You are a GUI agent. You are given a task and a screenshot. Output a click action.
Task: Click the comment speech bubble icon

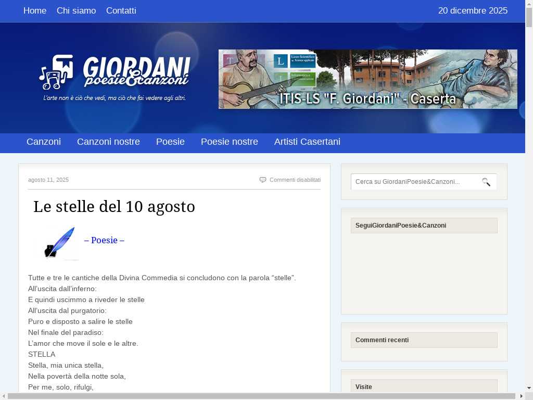point(263,180)
